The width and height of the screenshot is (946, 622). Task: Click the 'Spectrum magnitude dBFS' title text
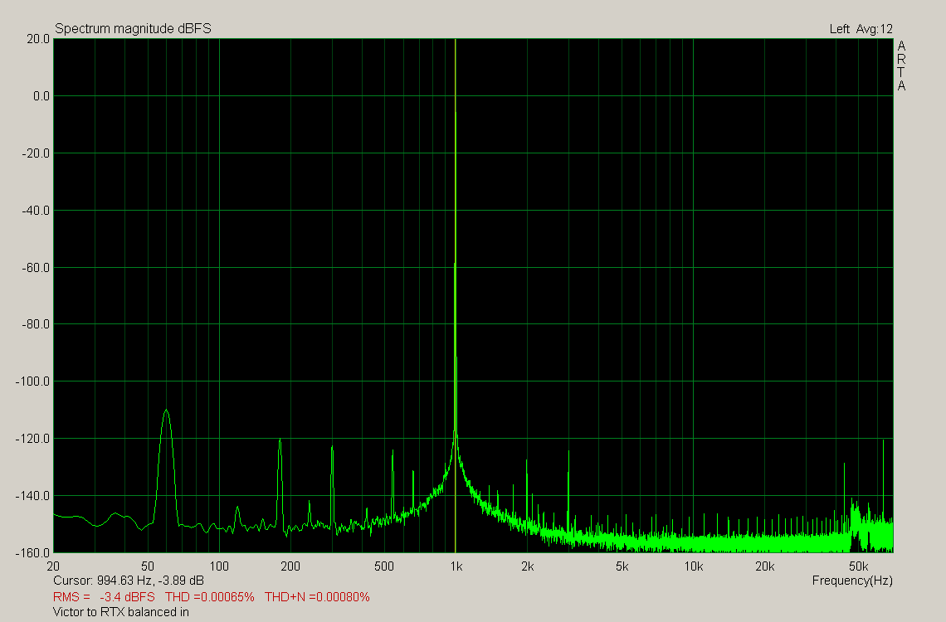click(133, 29)
